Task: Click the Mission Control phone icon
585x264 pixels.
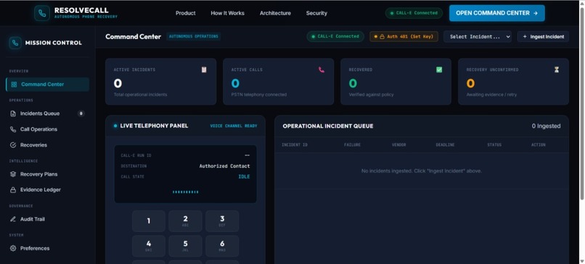Action: coord(15,43)
